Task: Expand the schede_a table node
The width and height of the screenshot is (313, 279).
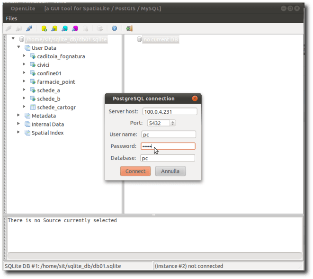Action: tap(24, 90)
